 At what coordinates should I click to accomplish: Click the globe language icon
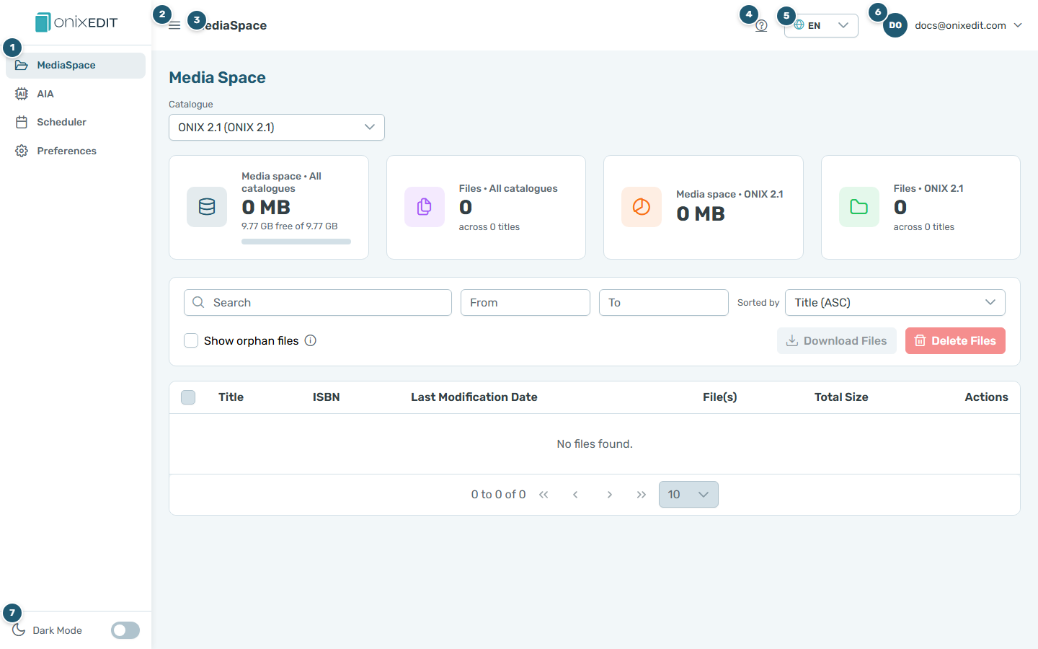799,25
